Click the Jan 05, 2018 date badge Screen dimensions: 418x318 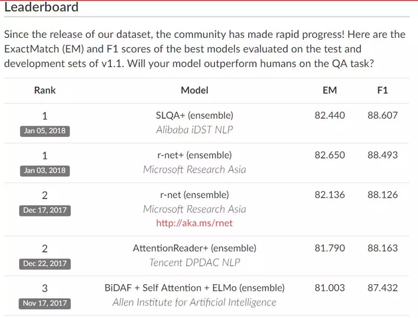[x=45, y=131]
